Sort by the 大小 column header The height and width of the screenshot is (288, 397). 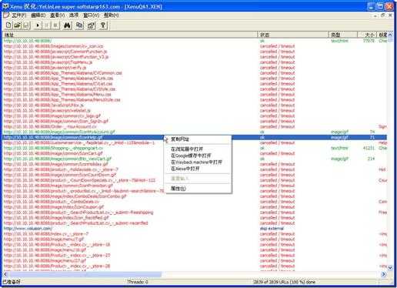[367, 35]
